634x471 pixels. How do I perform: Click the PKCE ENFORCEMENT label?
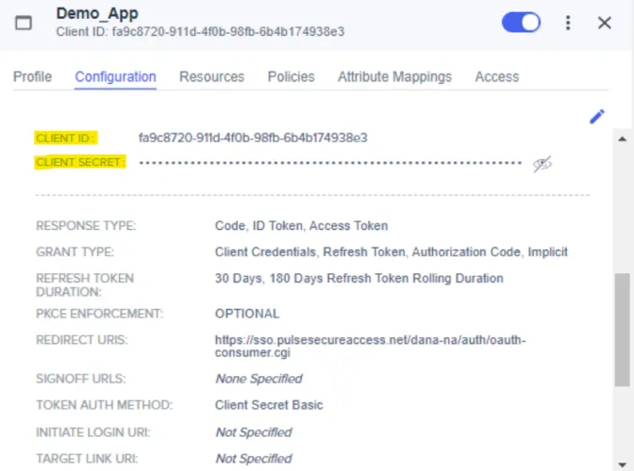(99, 314)
